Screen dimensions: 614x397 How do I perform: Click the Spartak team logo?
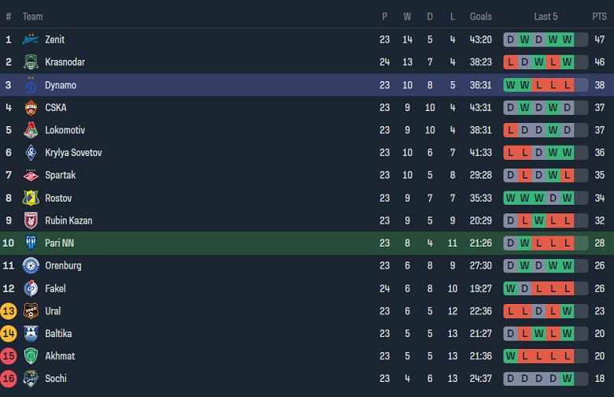pyautogui.click(x=31, y=176)
